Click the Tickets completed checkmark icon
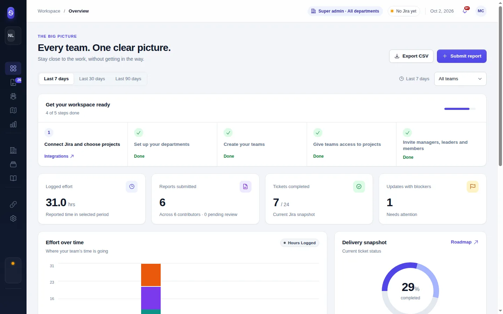 [x=359, y=187]
